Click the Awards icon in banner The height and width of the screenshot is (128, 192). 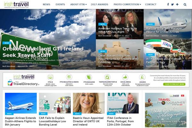142,77
